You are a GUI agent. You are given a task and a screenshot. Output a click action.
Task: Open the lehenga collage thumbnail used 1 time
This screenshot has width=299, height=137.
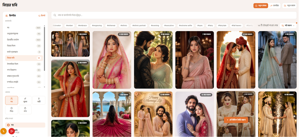click(70, 44)
